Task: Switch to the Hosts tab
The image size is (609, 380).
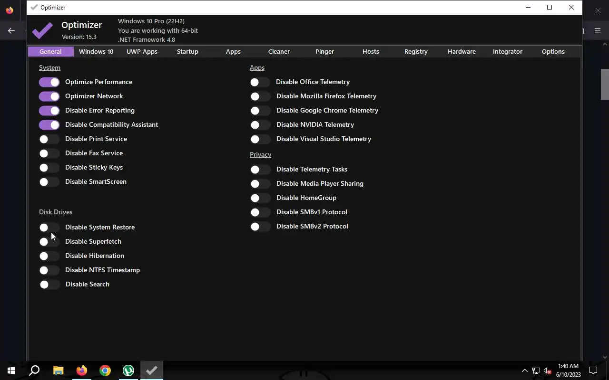Action: tap(371, 51)
